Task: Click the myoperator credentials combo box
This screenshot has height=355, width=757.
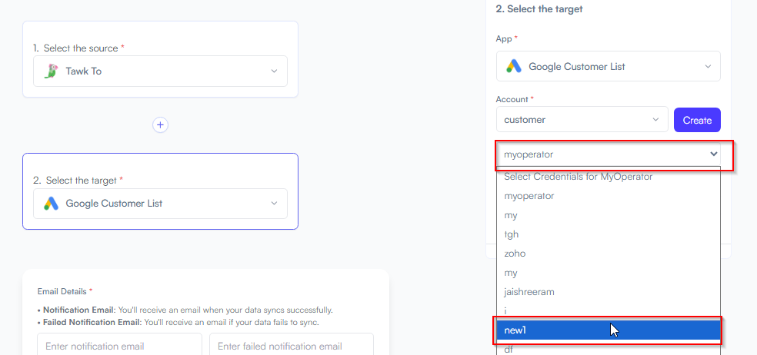Action: point(609,154)
